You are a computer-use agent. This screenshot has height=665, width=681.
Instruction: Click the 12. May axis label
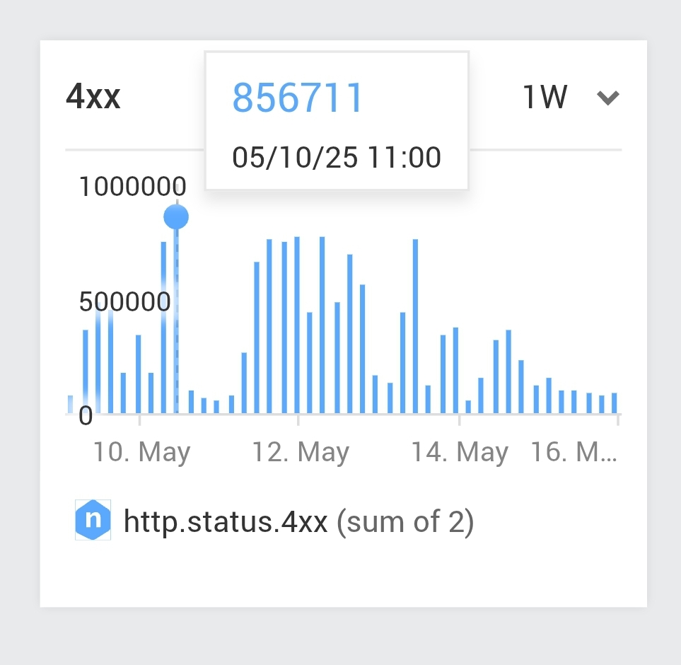(301, 453)
